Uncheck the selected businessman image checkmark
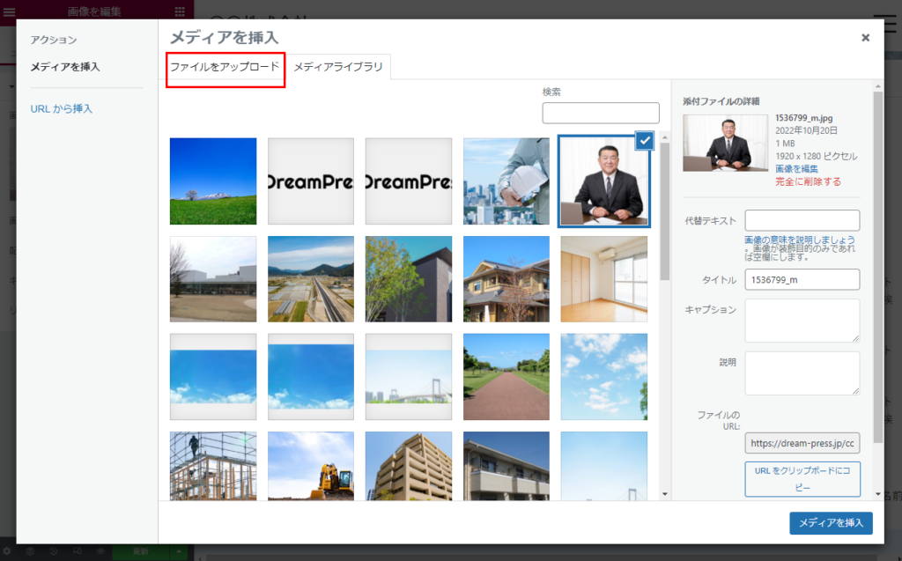 coord(643,141)
